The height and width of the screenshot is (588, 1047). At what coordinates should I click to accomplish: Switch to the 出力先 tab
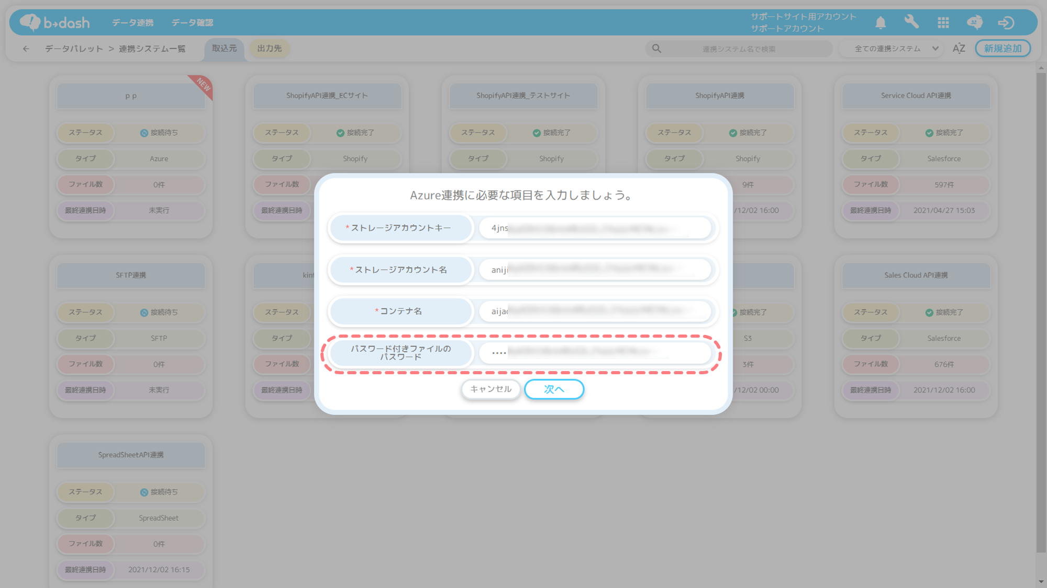tap(270, 49)
